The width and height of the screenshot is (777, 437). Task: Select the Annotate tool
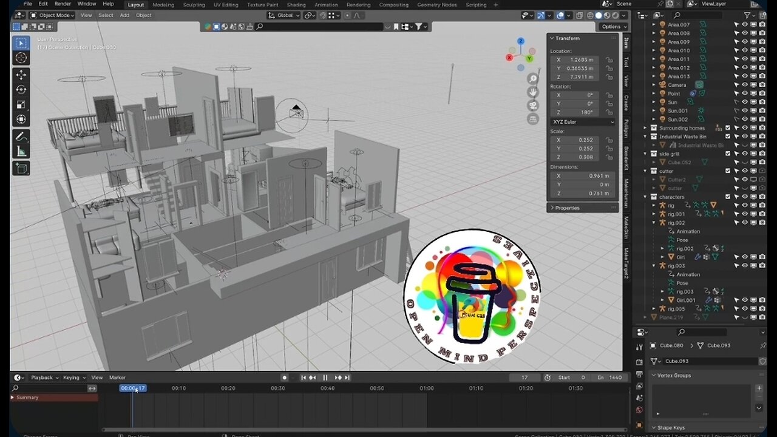(x=21, y=137)
